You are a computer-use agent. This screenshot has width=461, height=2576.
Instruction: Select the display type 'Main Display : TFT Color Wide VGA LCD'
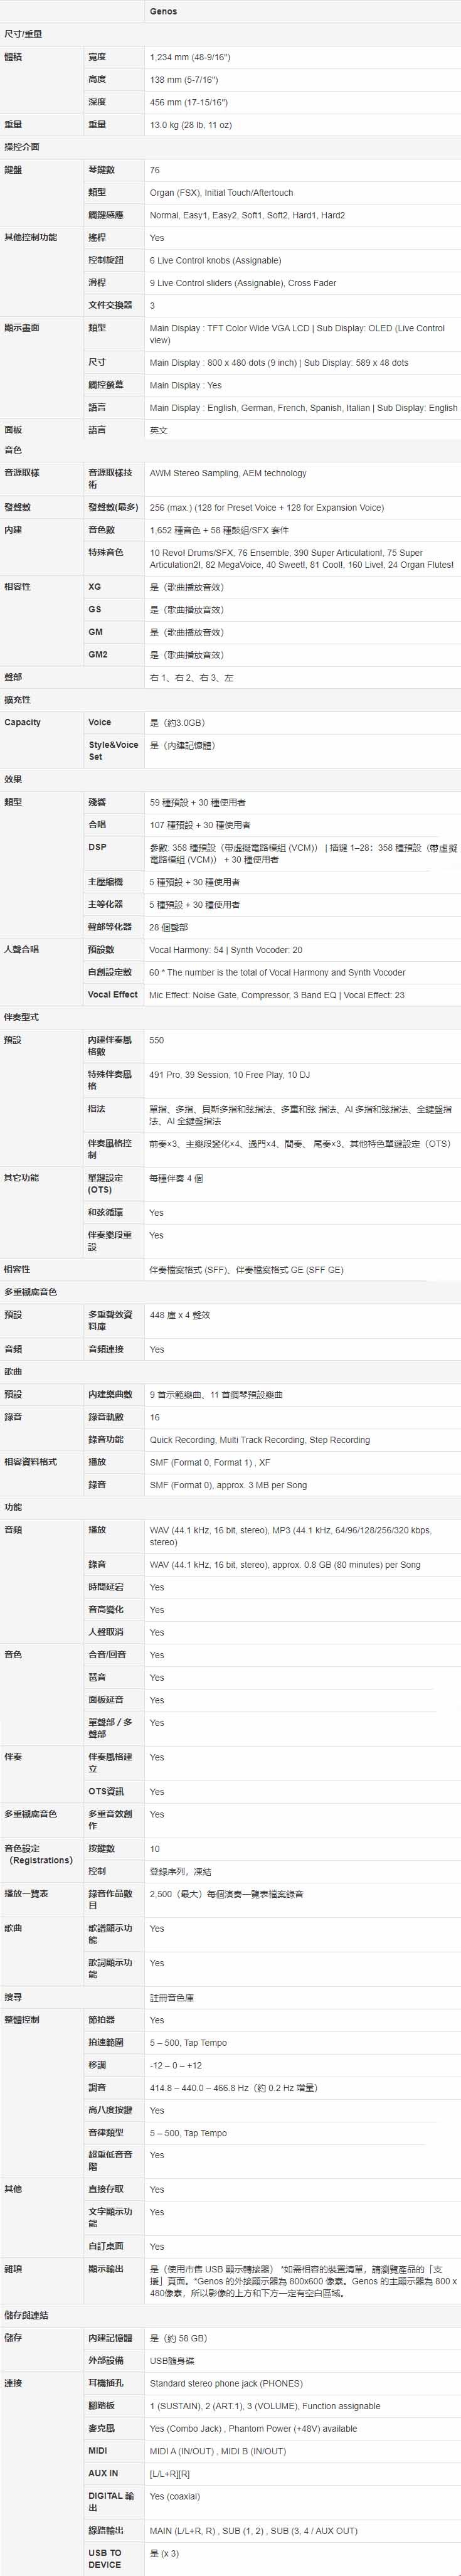coord(229,328)
